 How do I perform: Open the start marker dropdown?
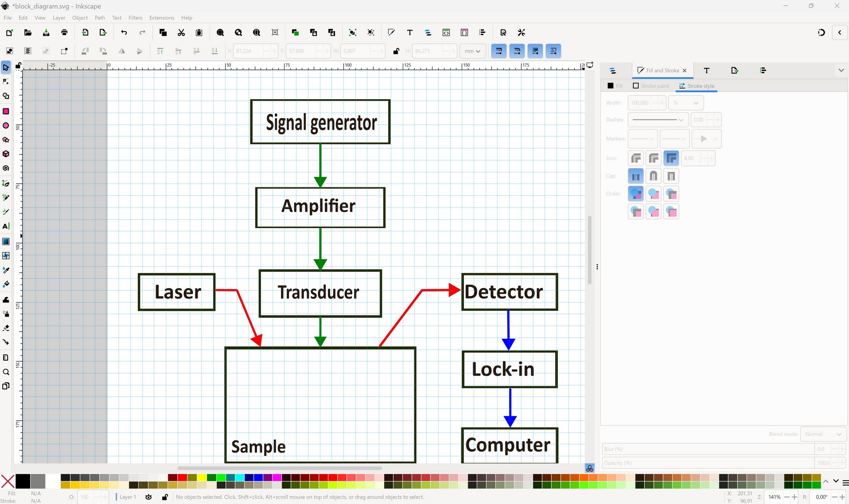(643, 139)
